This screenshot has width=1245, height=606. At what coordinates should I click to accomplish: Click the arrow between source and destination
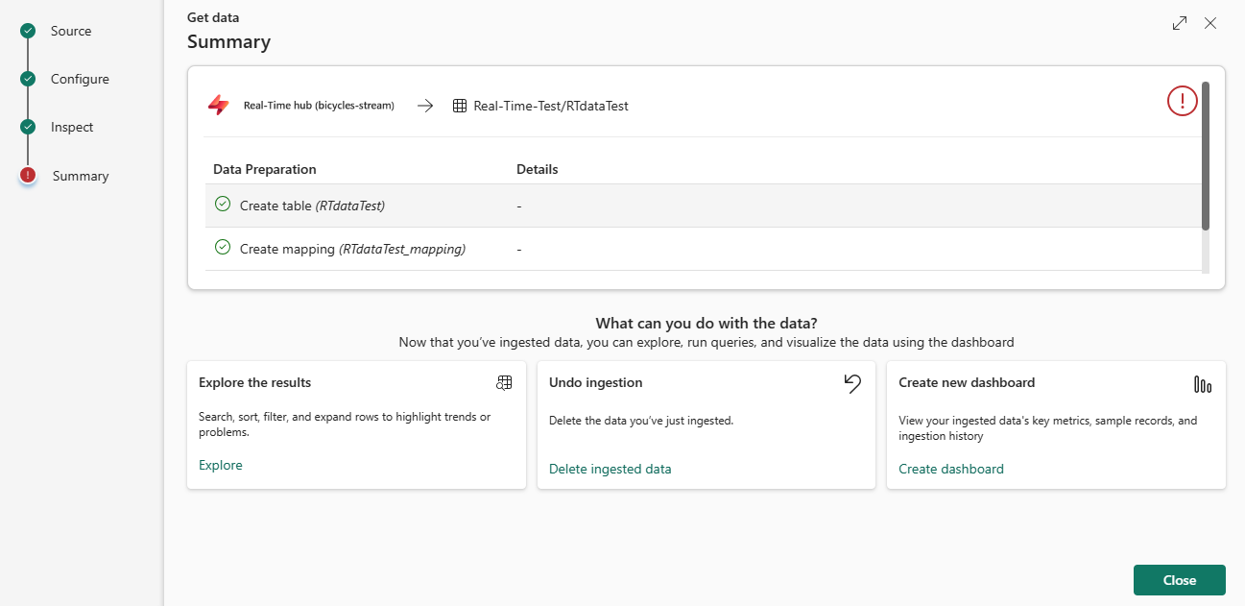(425, 106)
